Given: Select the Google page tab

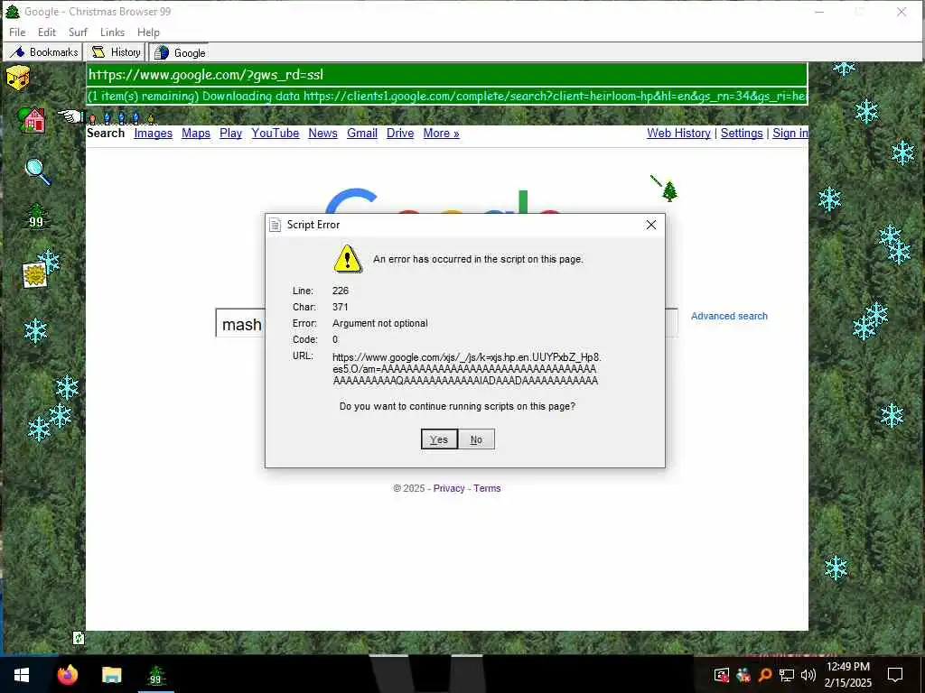Looking at the screenshot, I should (180, 53).
